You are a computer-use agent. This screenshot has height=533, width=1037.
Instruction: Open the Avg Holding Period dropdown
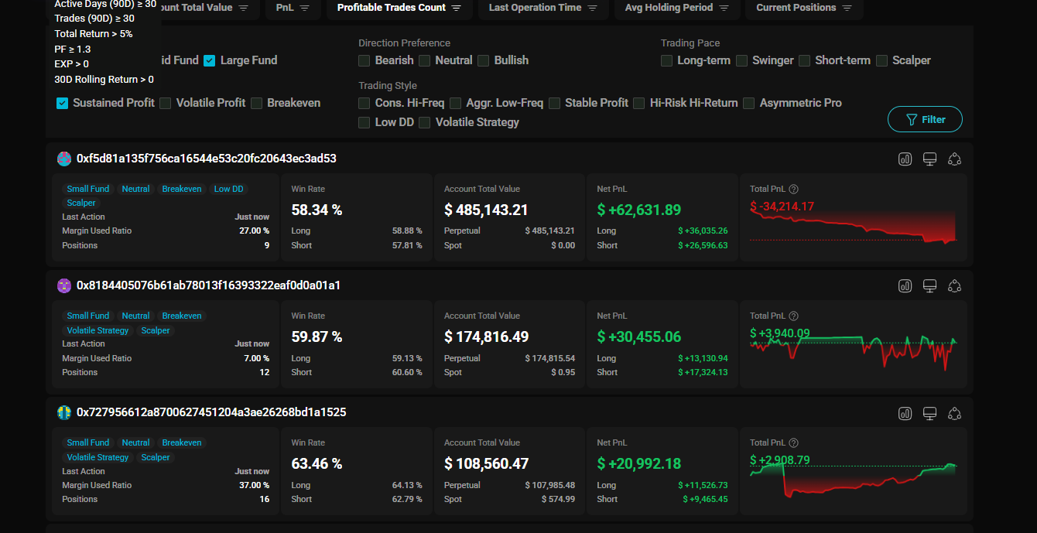click(676, 8)
